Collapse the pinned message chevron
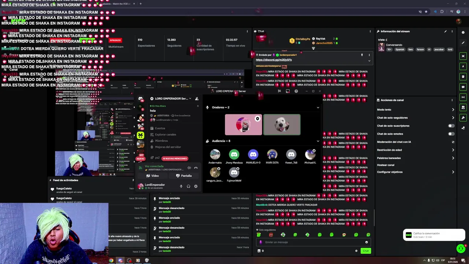This screenshot has height=264, width=469. (x=369, y=61)
